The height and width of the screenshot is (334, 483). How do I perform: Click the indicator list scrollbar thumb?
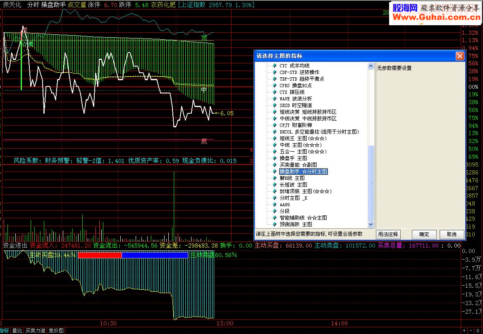pyautogui.click(x=371, y=183)
